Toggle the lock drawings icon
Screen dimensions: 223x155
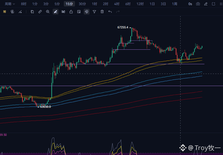point(71,12)
